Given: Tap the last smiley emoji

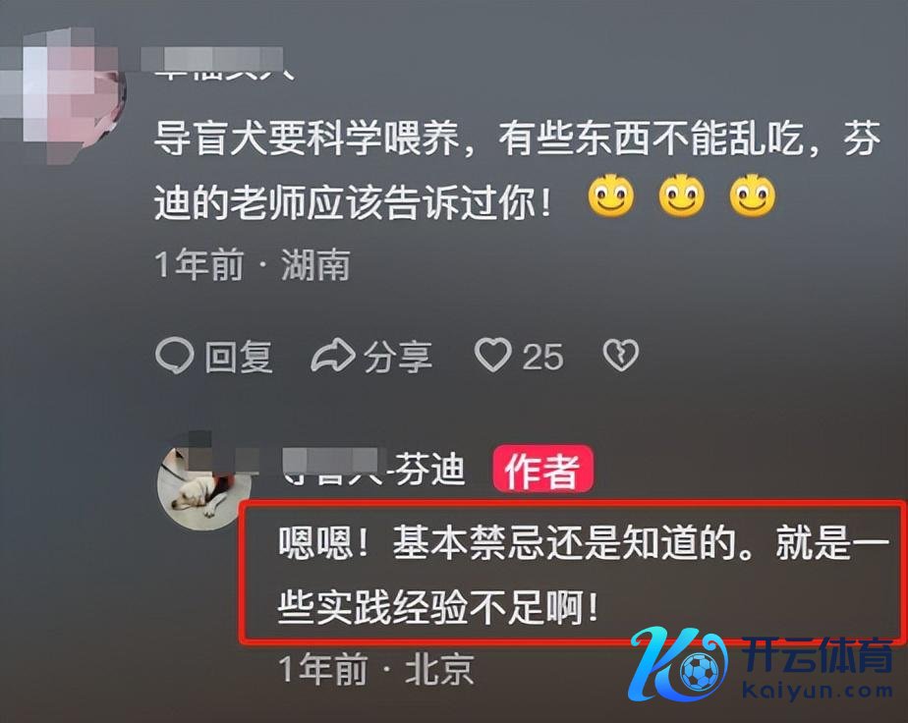Looking at the screenshot, I should click(752, 195).
